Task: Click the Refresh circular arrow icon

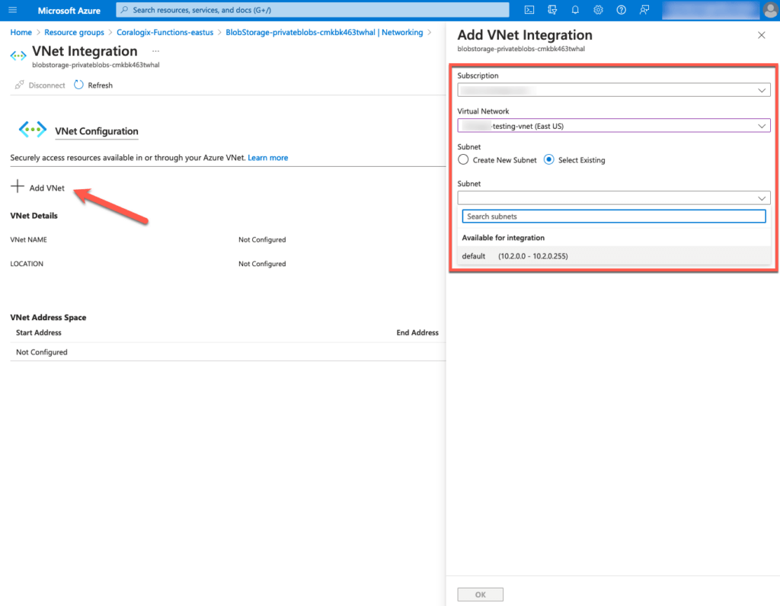Action: coord(78,85)
